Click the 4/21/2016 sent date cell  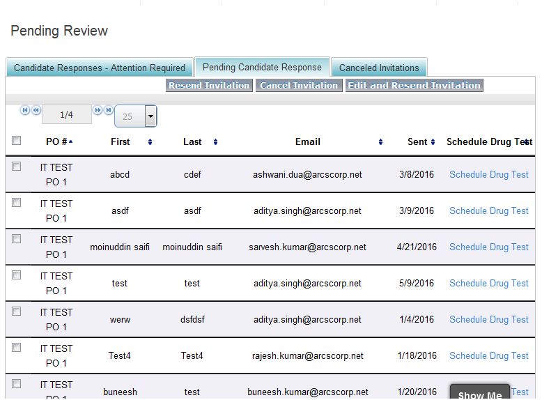[x=417, y=247]
